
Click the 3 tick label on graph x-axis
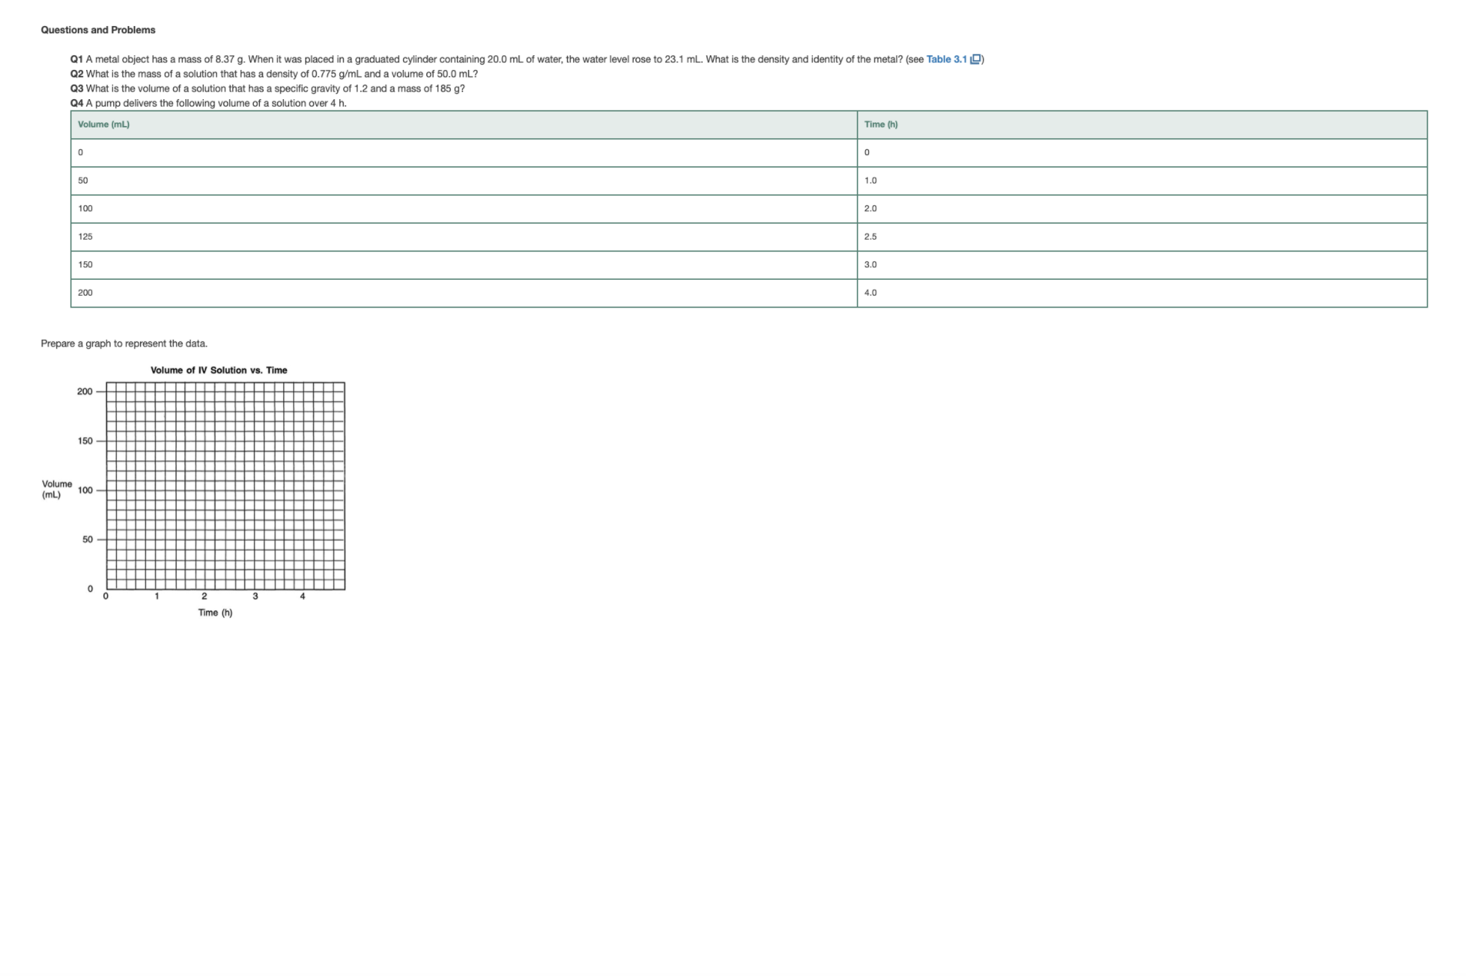(255, 596)
